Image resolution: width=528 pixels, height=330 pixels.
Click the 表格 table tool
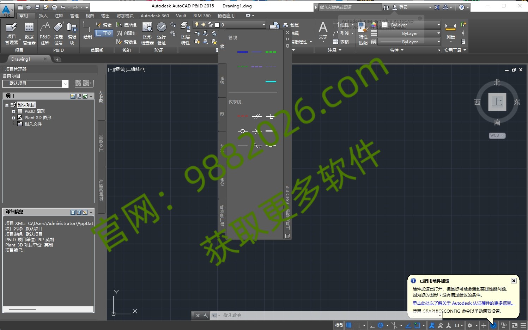pyautogui.click(x=341, y=42)
